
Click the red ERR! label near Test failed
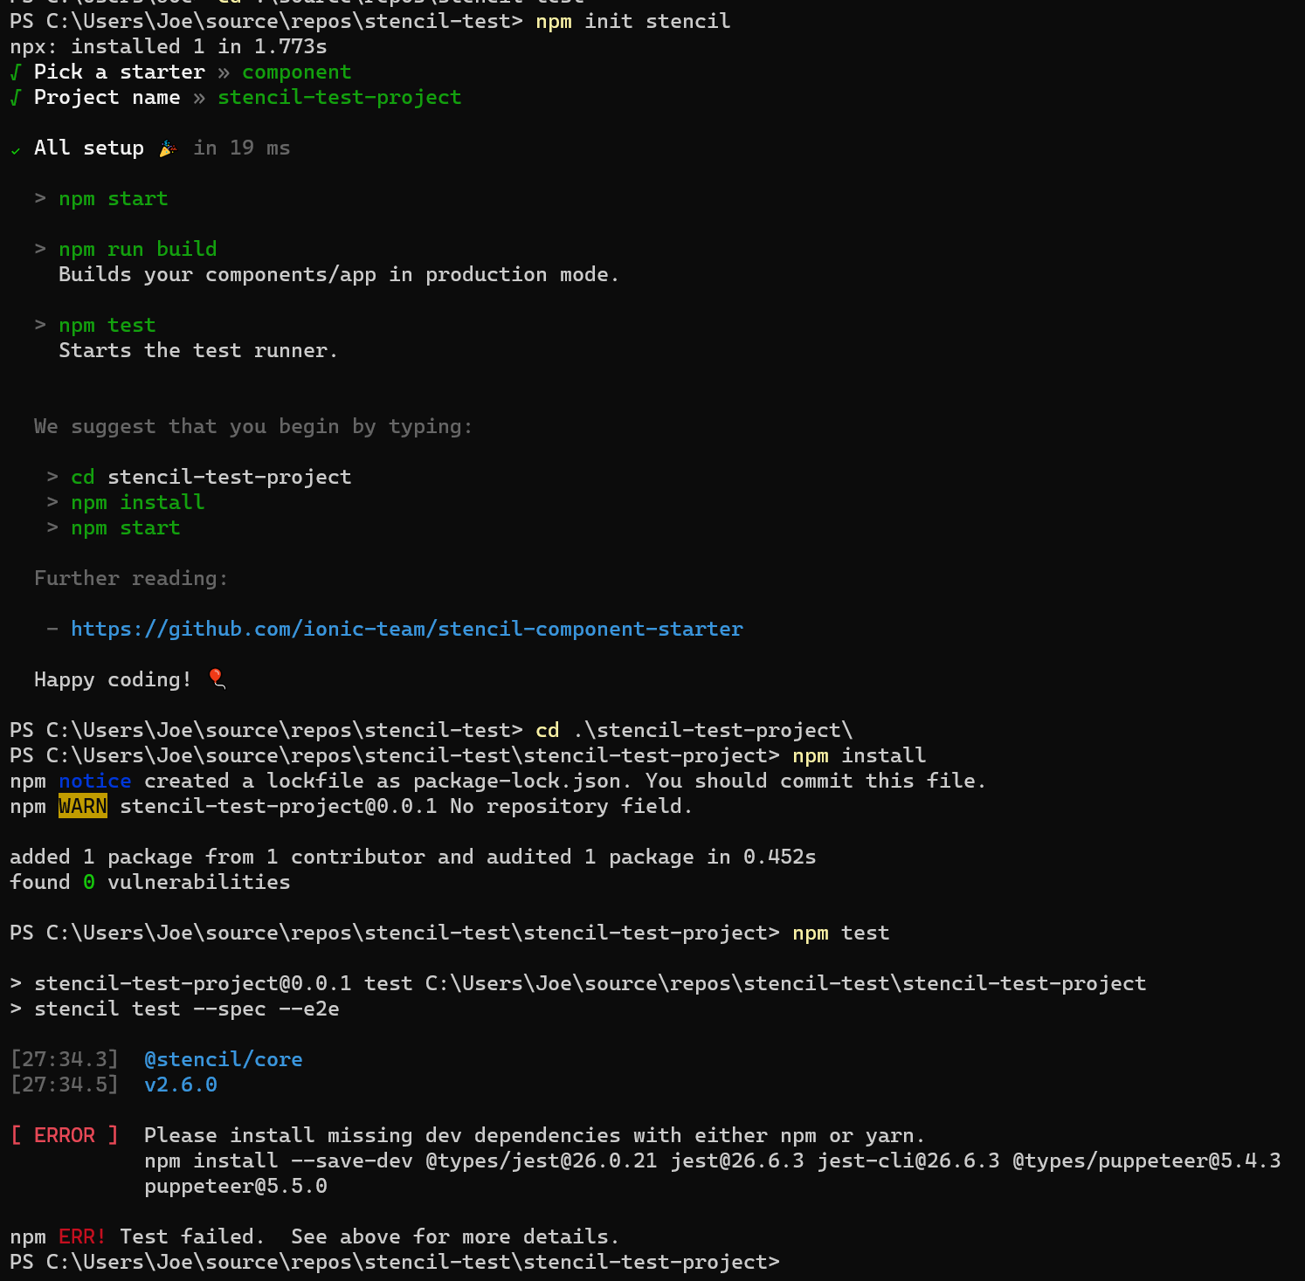(x=81, y=1236)
